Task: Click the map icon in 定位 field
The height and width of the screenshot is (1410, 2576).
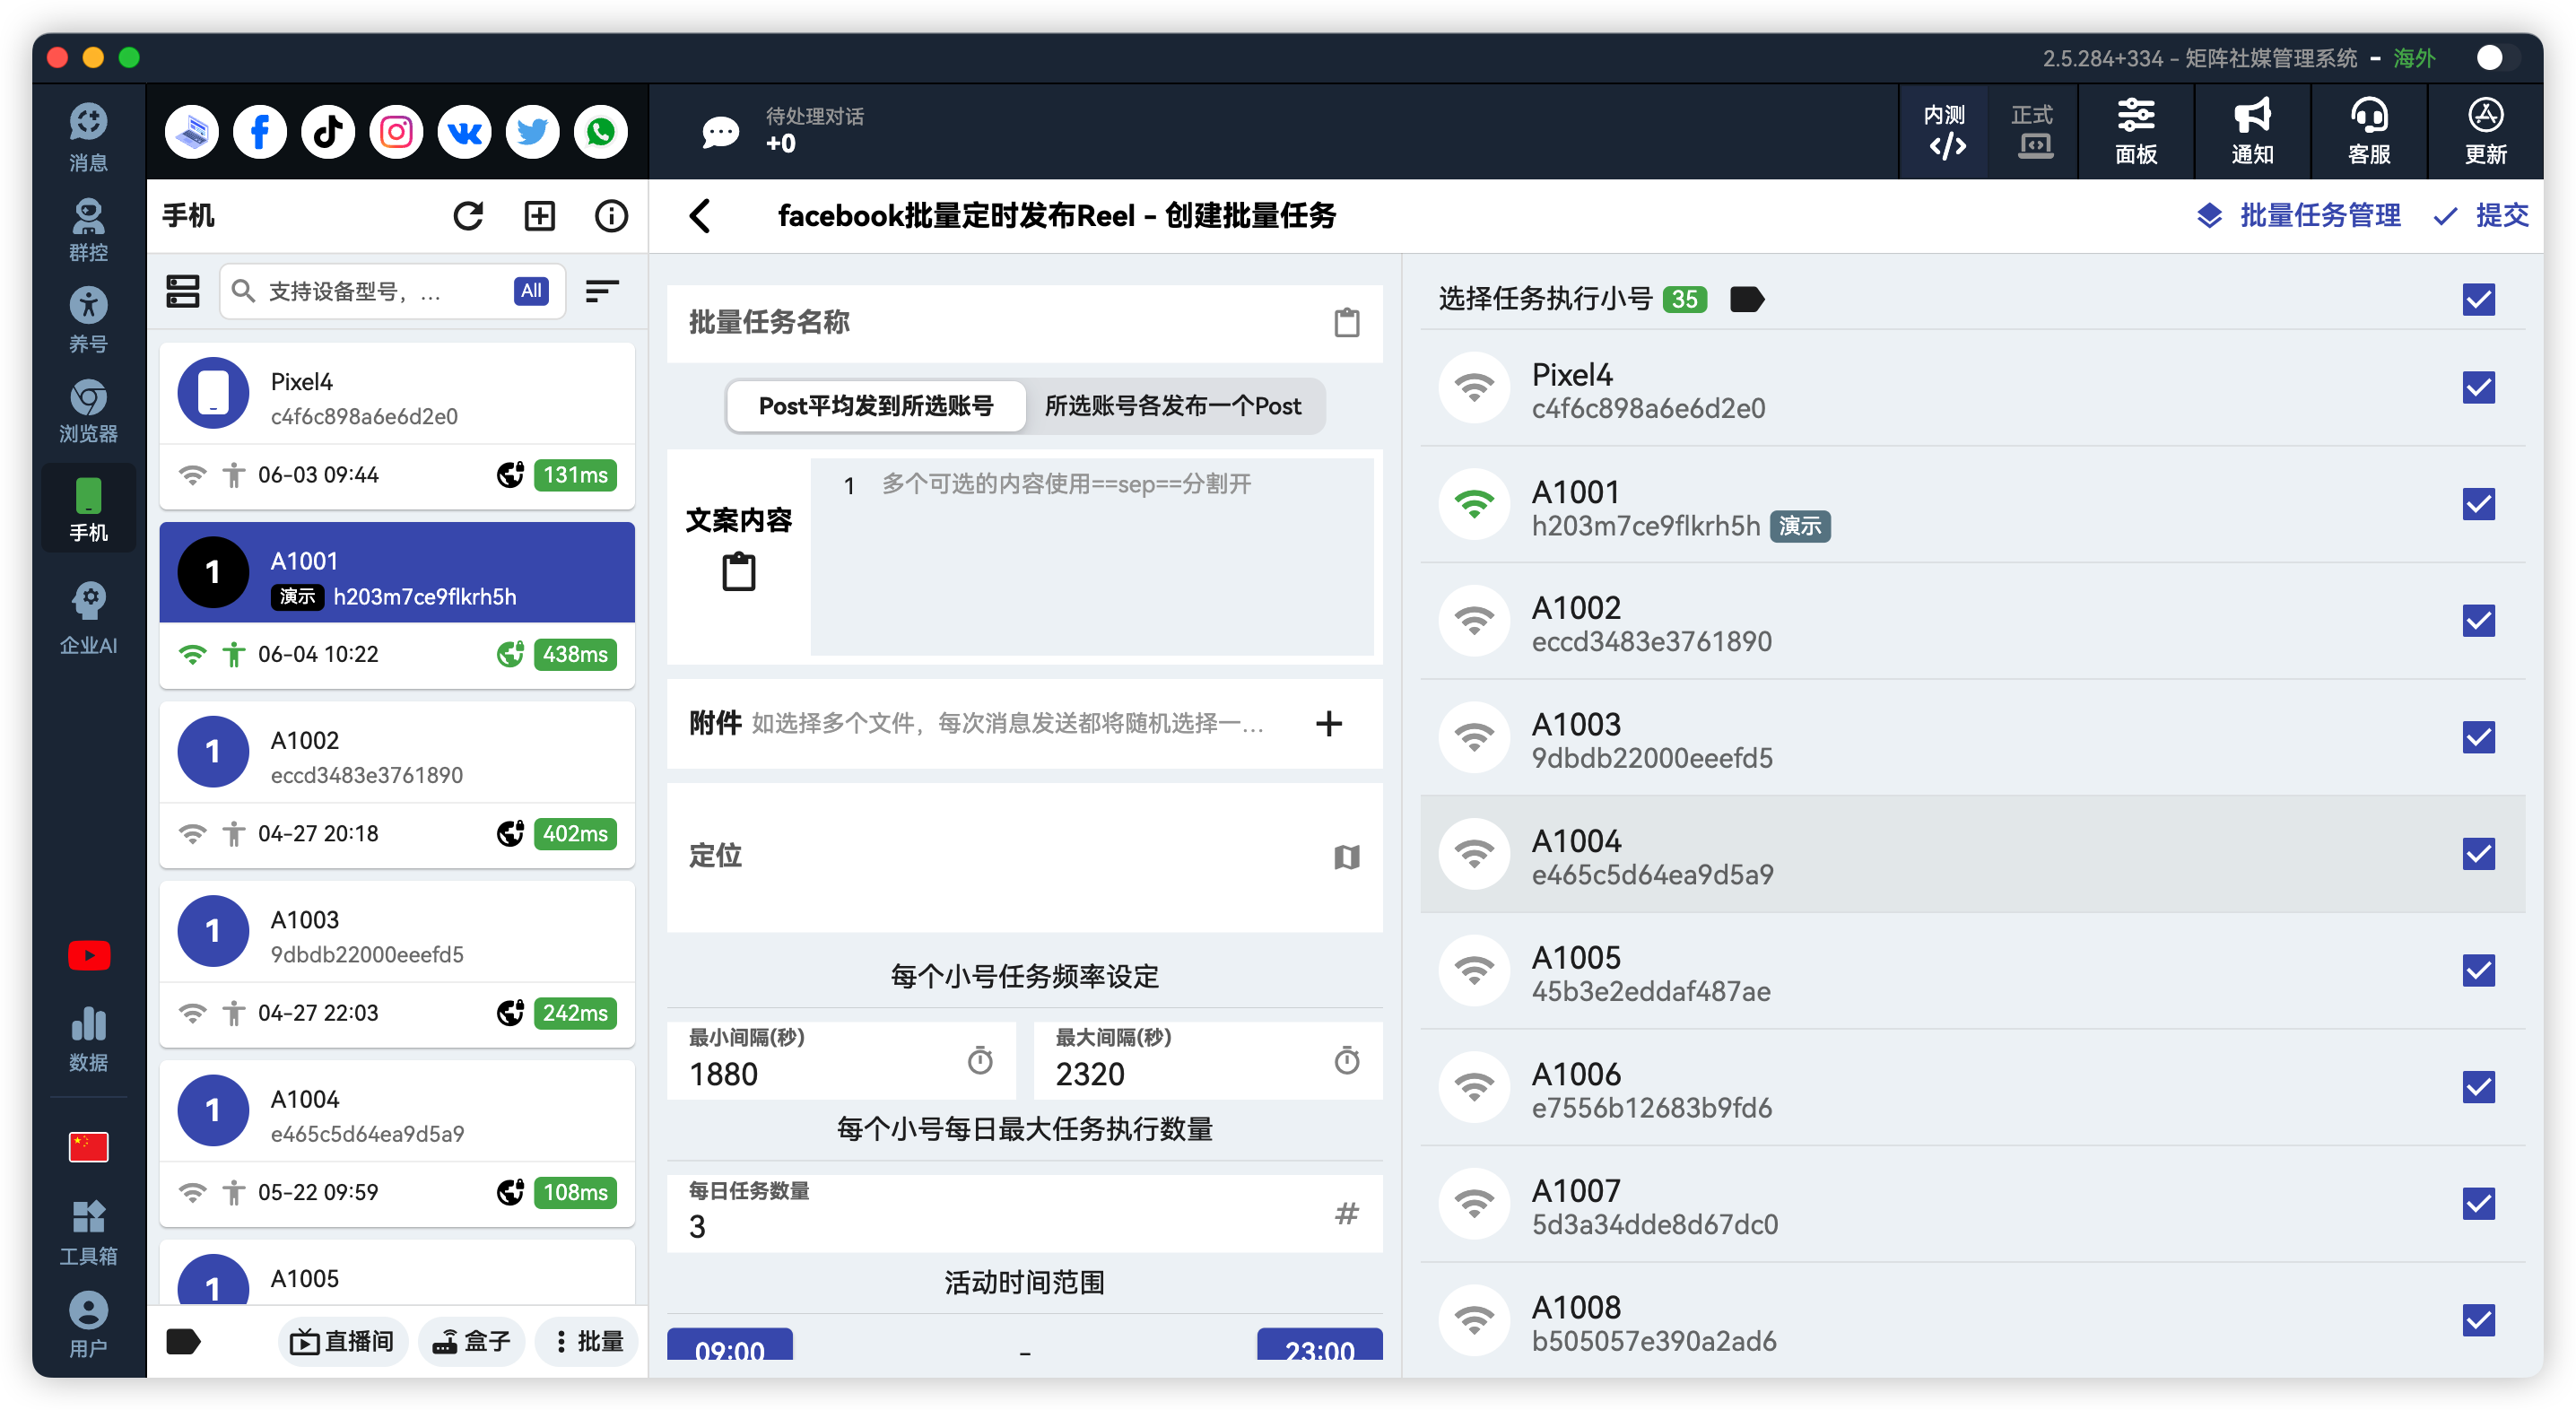Action: coord(1346,856)
